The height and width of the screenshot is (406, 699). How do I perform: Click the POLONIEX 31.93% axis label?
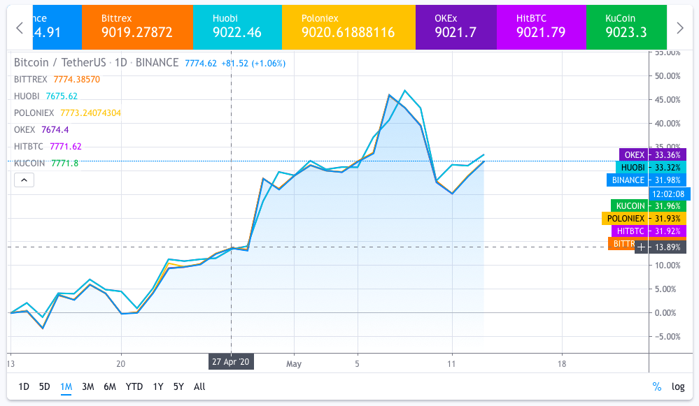tap(644, 219)
